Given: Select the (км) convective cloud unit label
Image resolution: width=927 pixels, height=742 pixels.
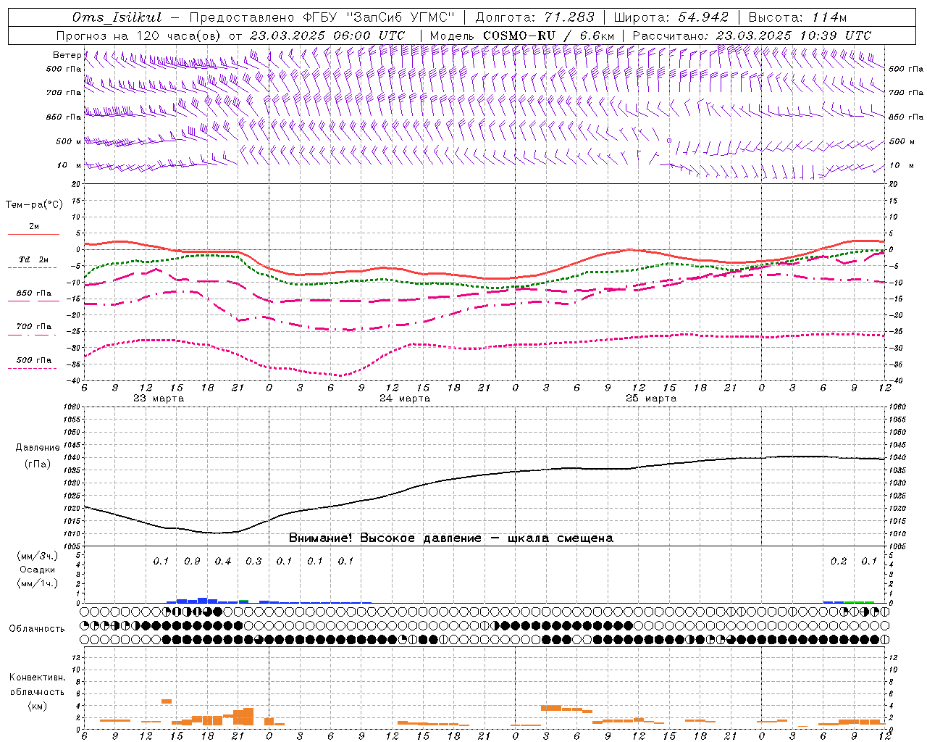Looking at the screenshot, I should 38,706.
